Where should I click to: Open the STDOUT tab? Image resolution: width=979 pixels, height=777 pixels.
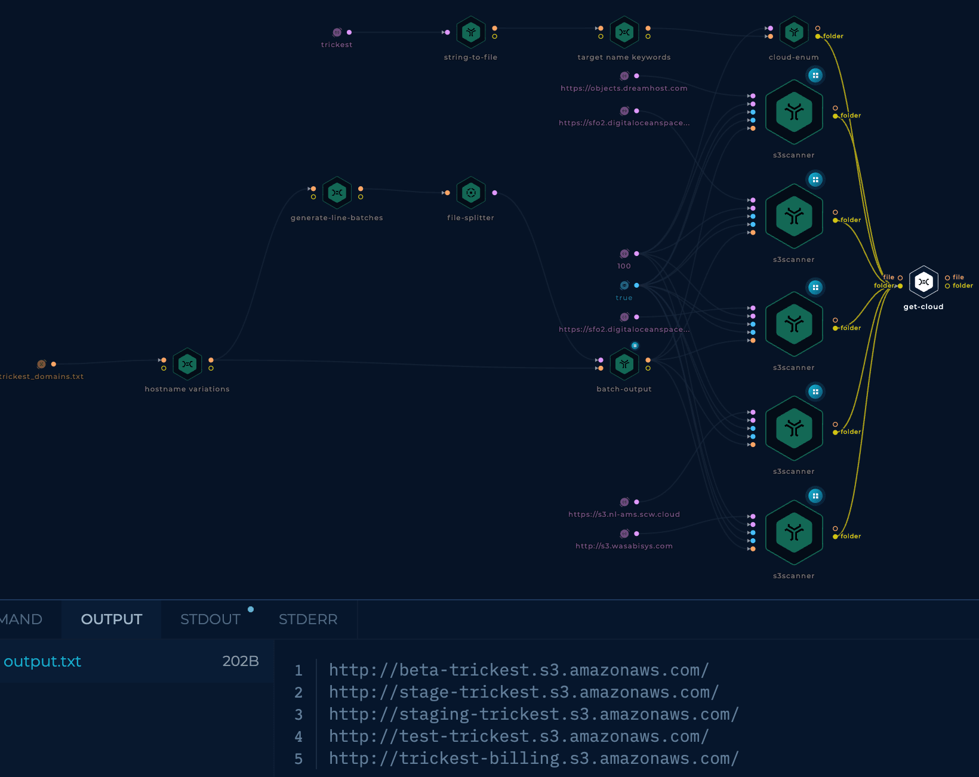coord(210,619)
